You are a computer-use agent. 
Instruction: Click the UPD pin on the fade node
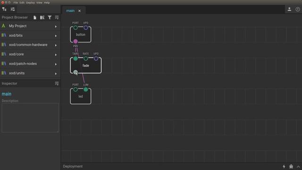[96, 59]
